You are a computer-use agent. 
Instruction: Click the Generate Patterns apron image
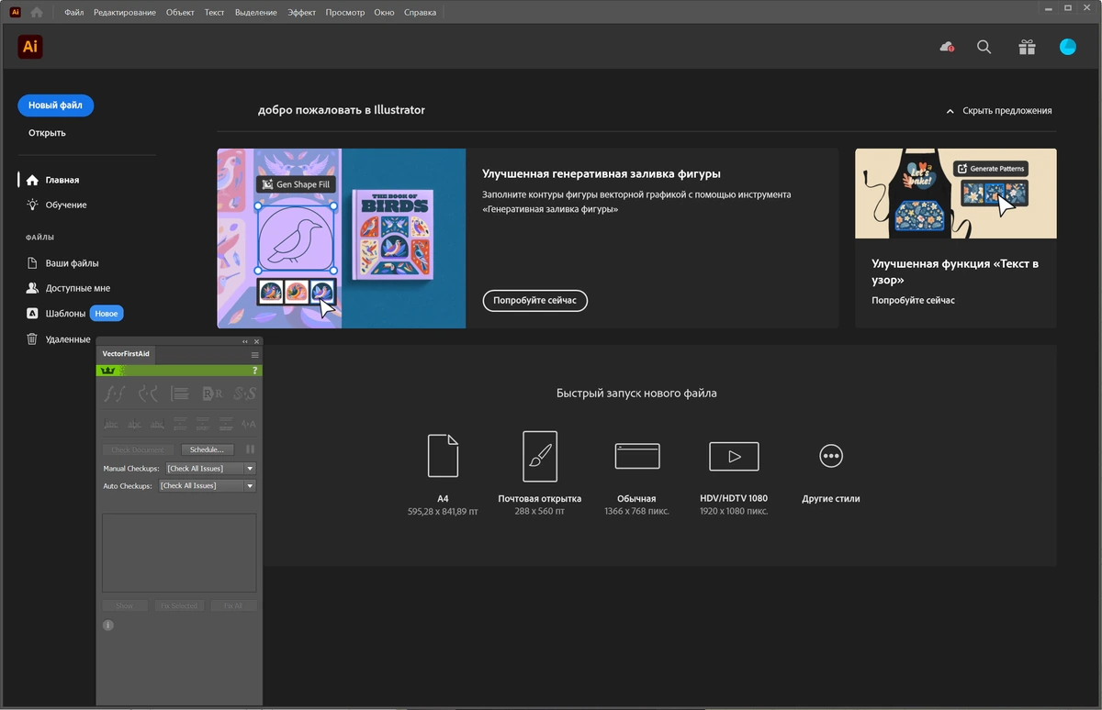coord(956,194)
